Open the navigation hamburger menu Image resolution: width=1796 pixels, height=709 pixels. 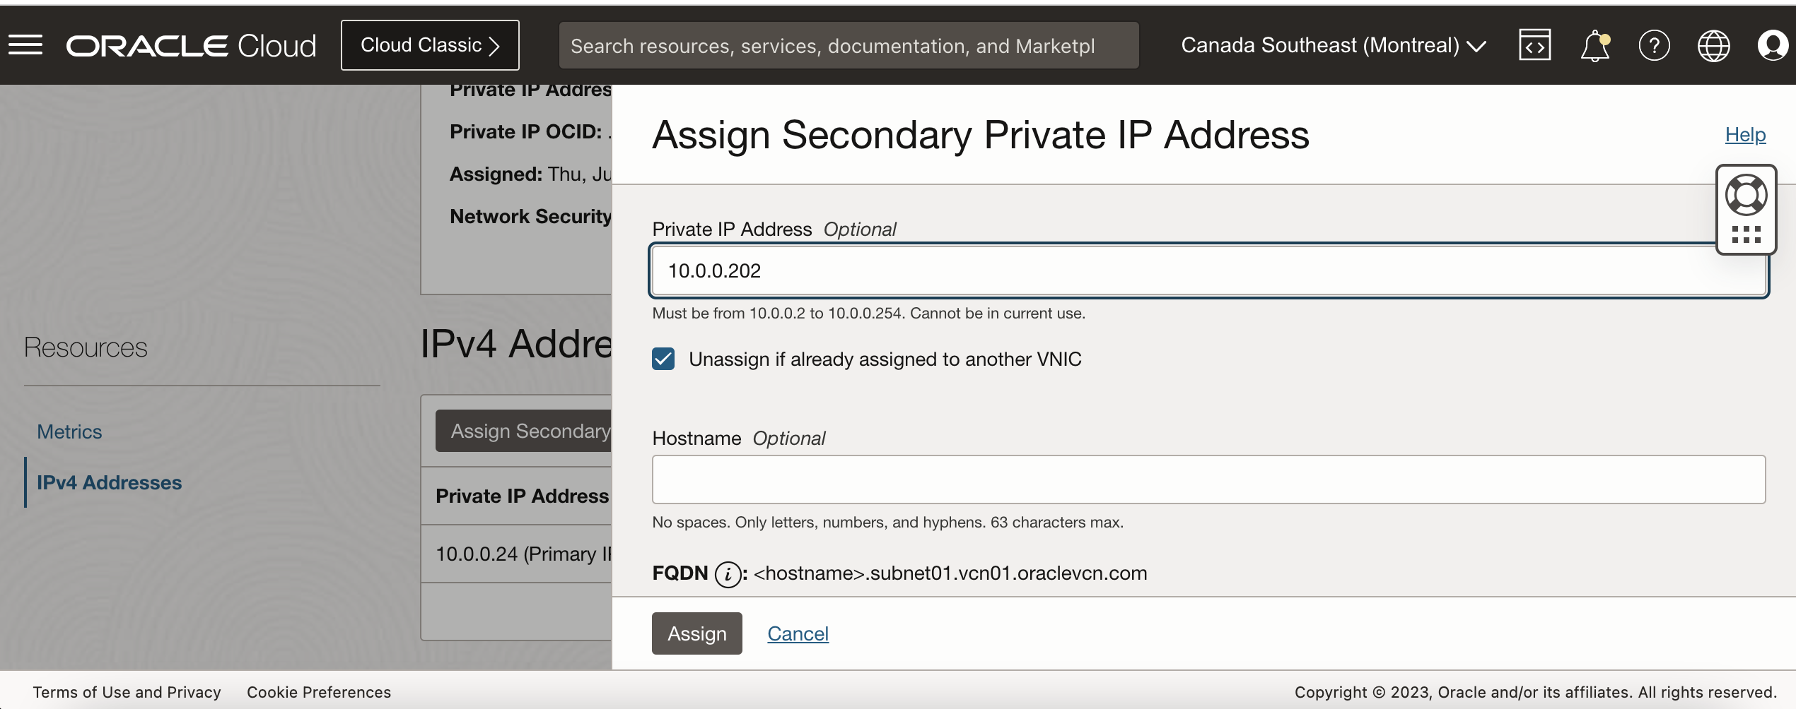(x=26, y=44)
